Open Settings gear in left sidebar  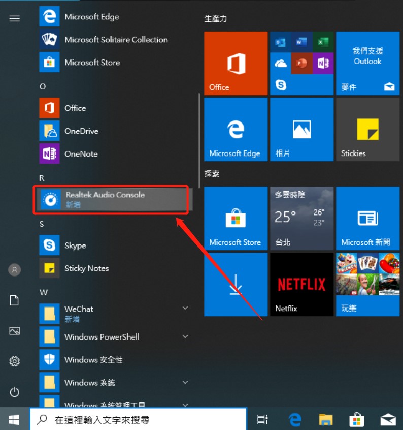click(x=15, y=361)
